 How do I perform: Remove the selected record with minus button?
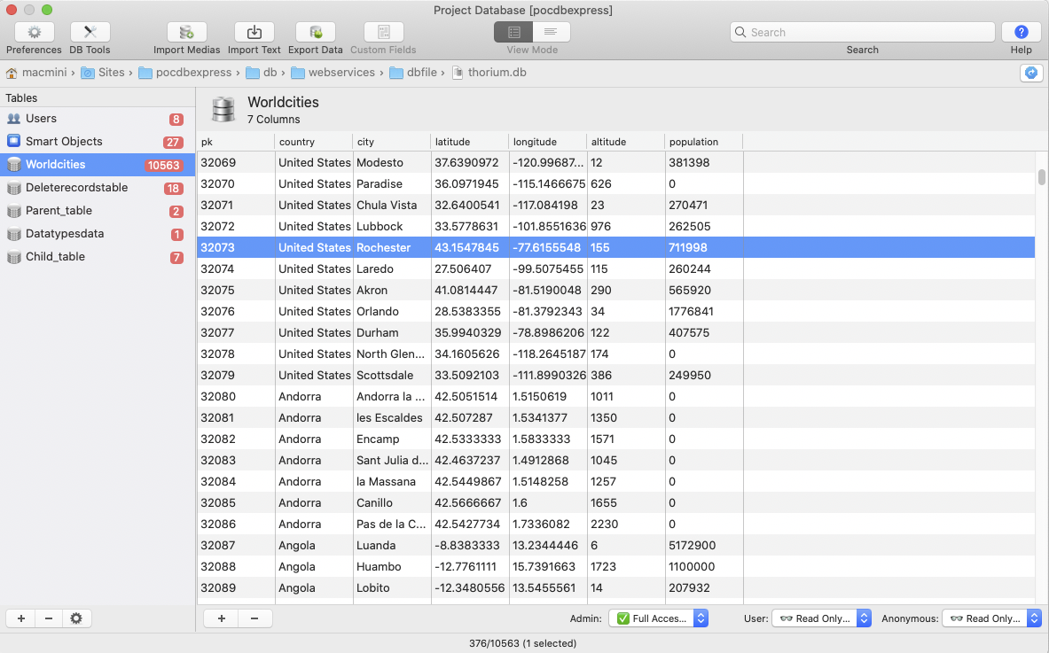[254, 618]
